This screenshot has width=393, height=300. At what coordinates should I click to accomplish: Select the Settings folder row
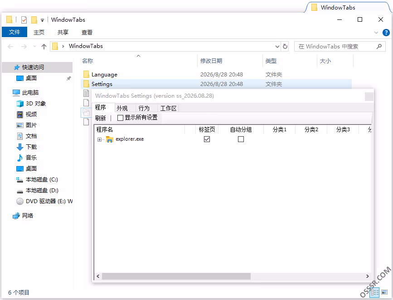tap(217, 84)
